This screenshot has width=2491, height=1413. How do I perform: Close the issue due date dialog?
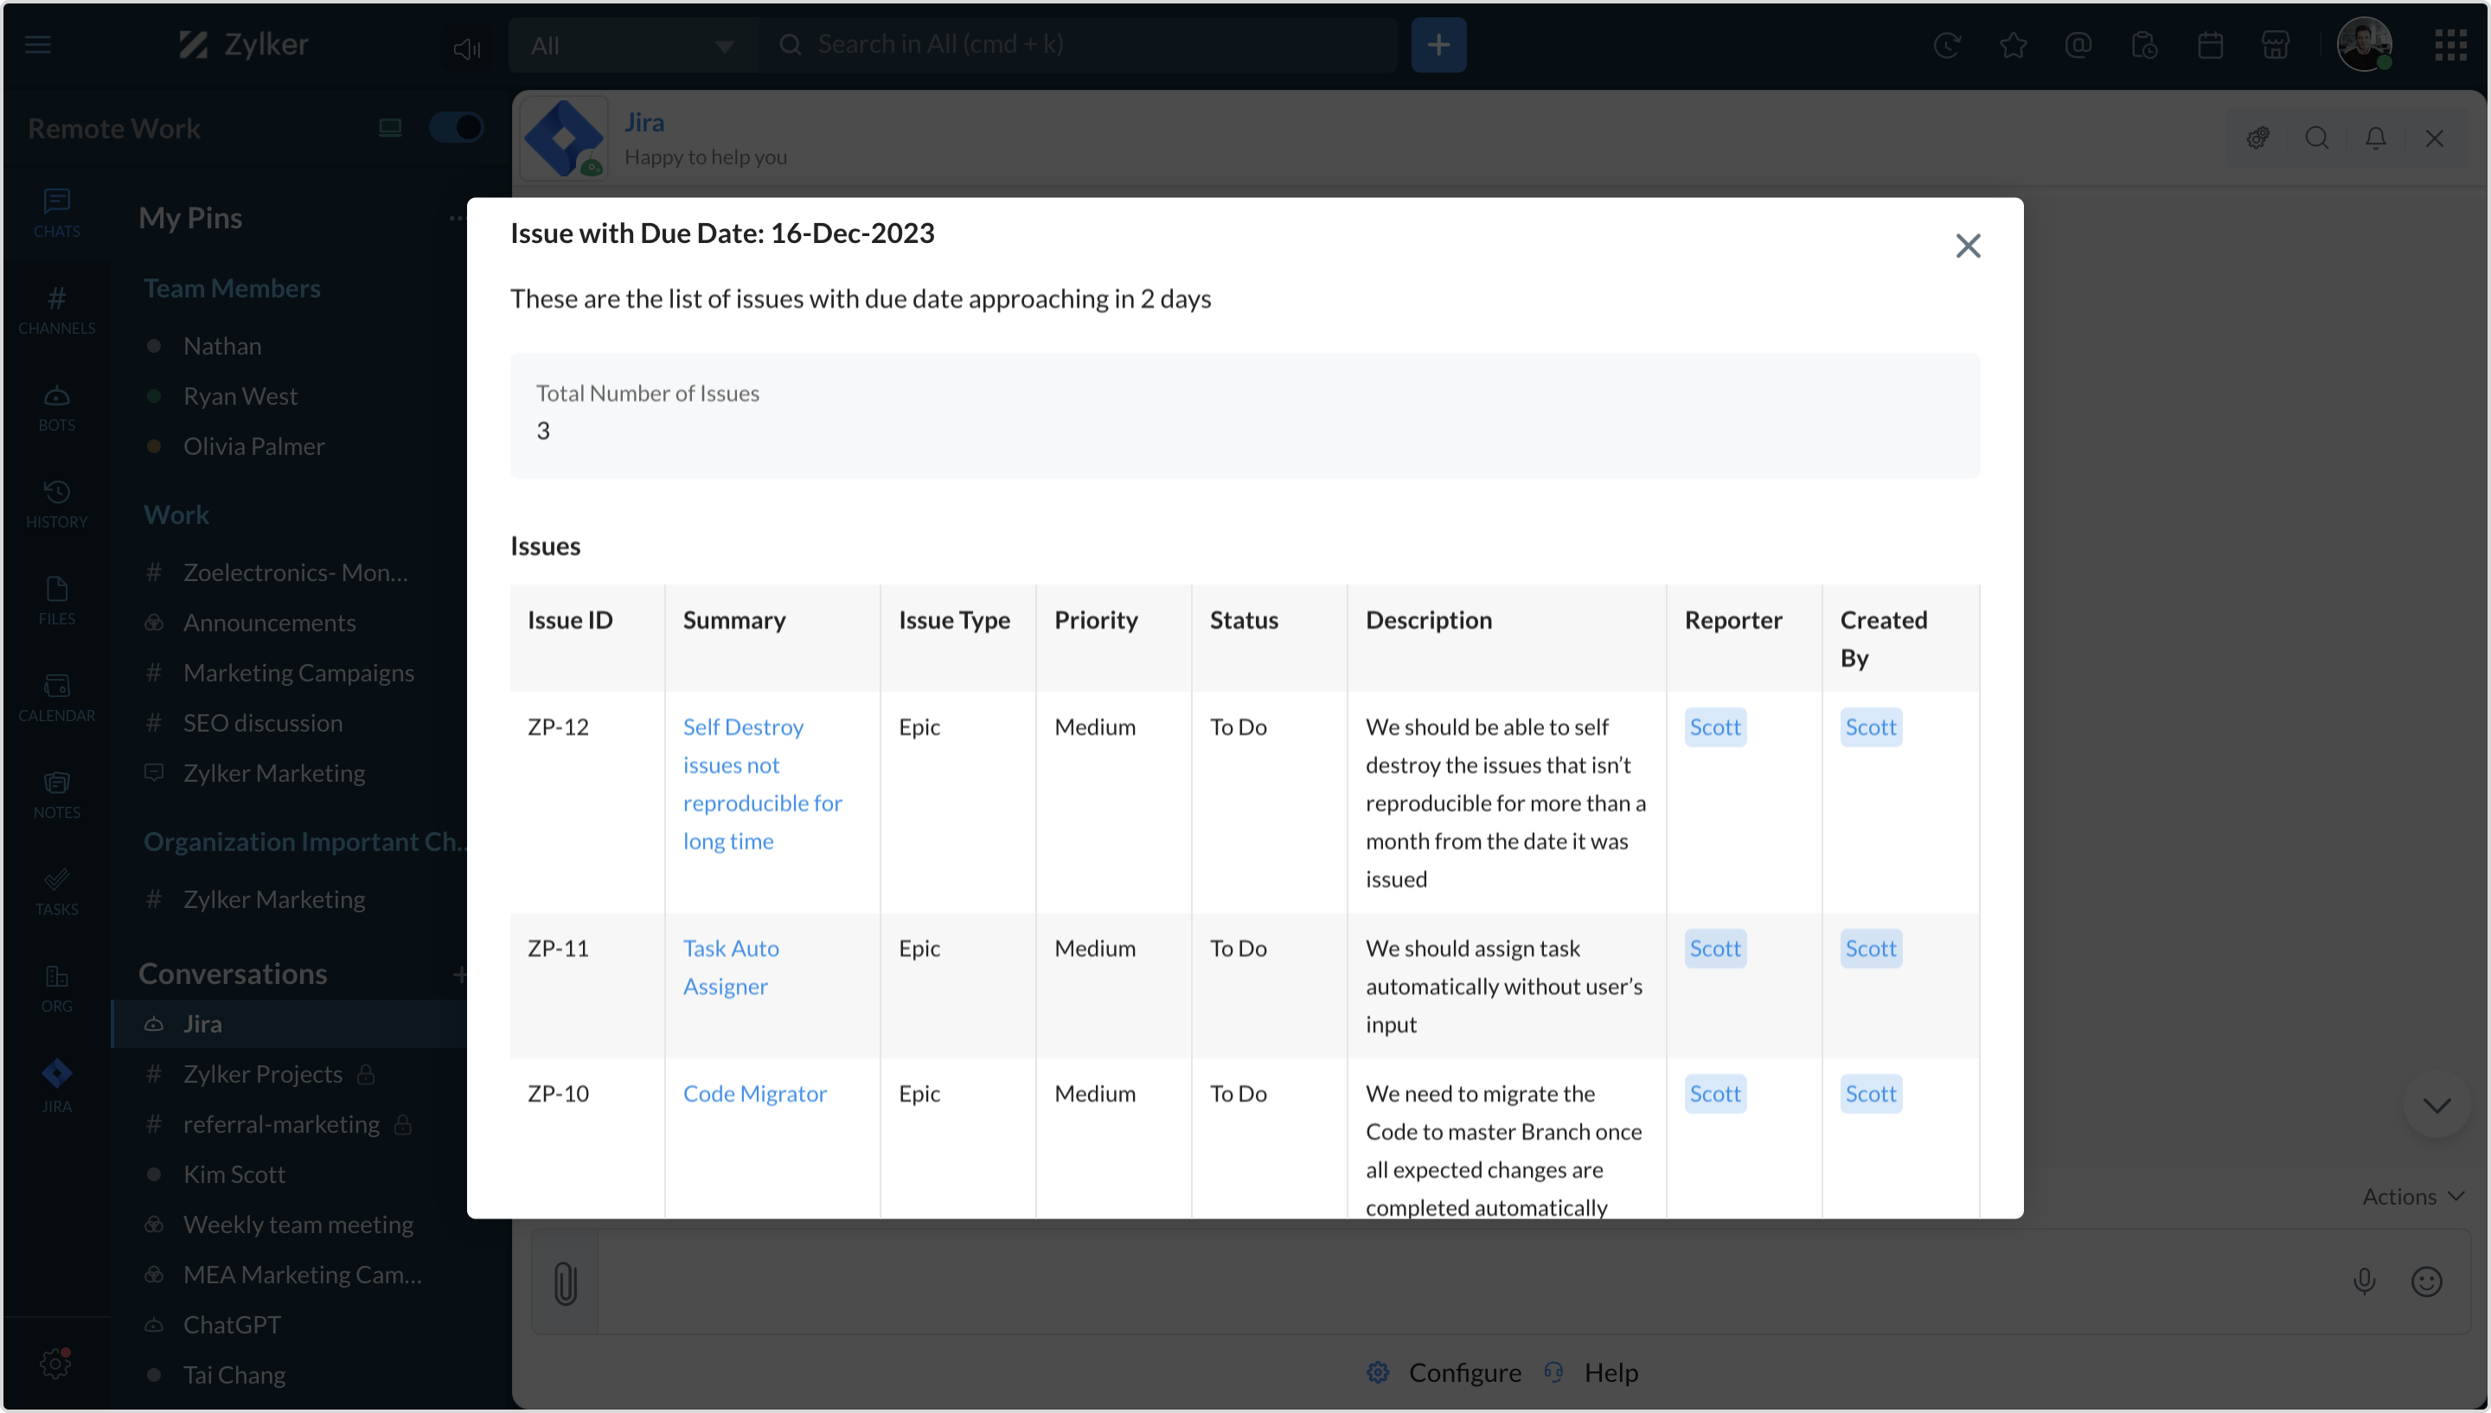click(x=1967, y=246)
